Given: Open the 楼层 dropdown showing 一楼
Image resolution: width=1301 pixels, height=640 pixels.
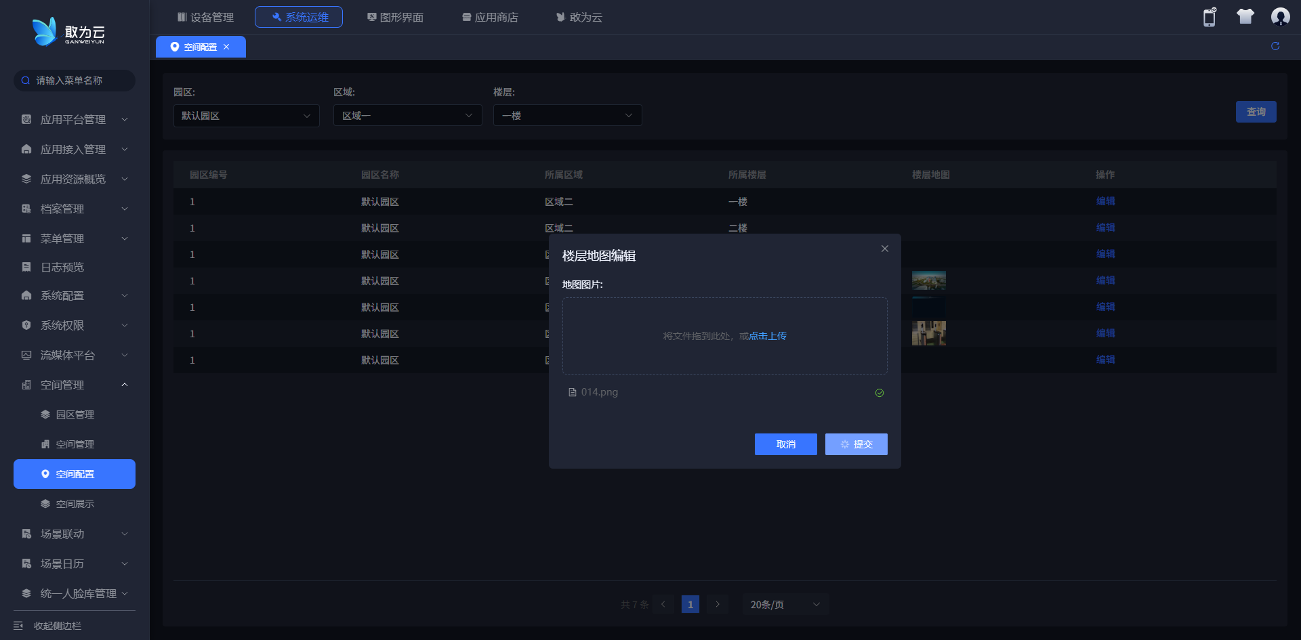Looking at the screenshot, I should click(568, 116).
